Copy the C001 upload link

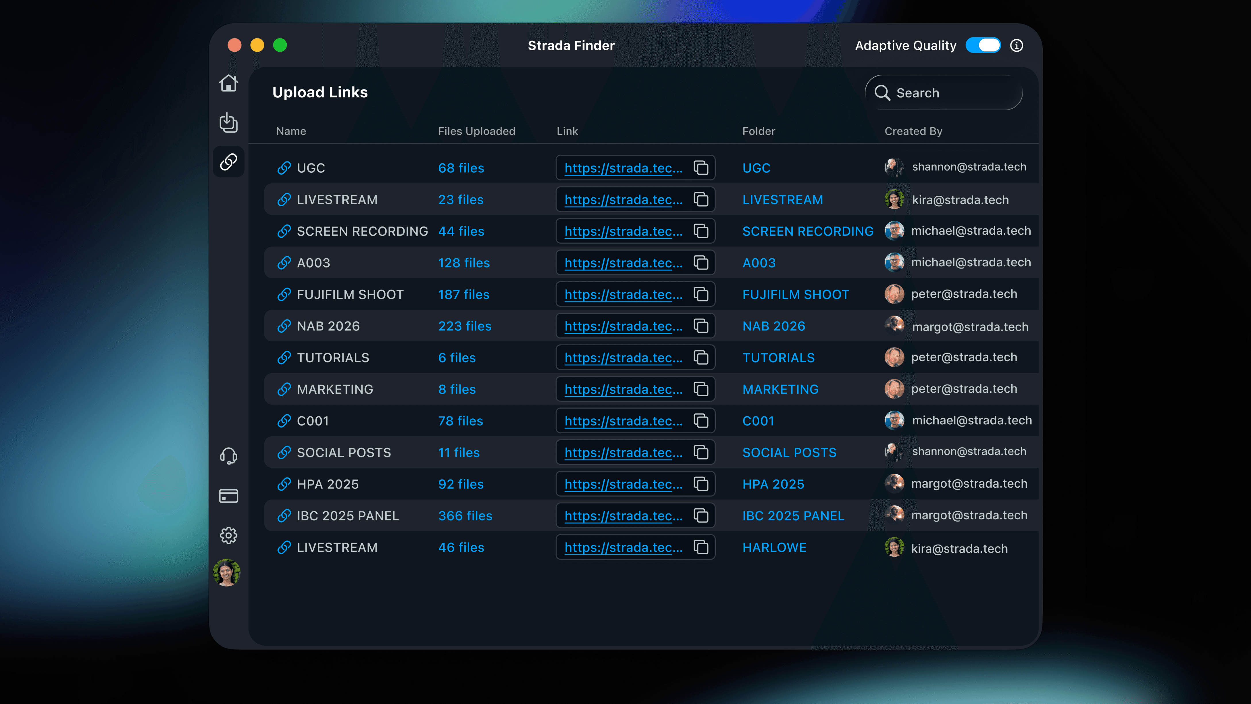[x=701, y=421]
